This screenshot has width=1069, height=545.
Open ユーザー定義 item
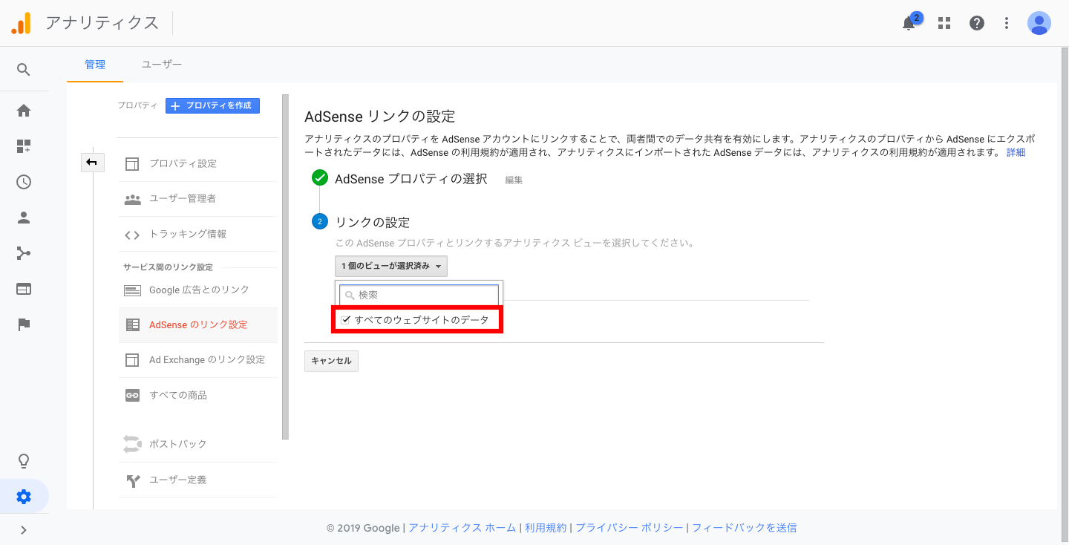(x=178, y=480)
